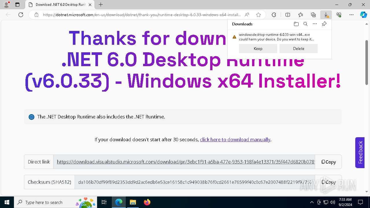Viewport: 370px width, 208px height.
Task: Toggle split screen view
Action: click(x=288, y=15)
